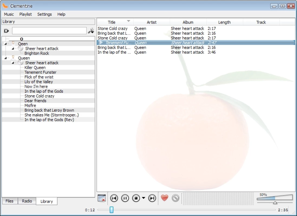Open the Help menu
The width and height of the screenshot is (297, 216).
[x=61, y=14]
